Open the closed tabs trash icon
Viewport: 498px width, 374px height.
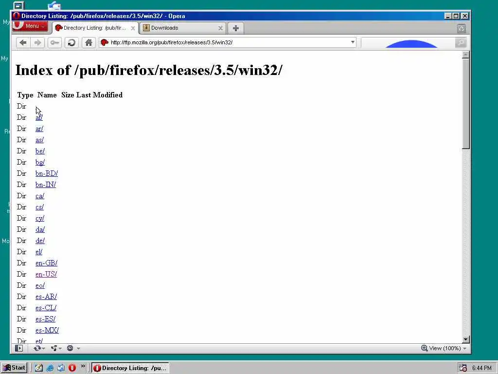[462, 29]
